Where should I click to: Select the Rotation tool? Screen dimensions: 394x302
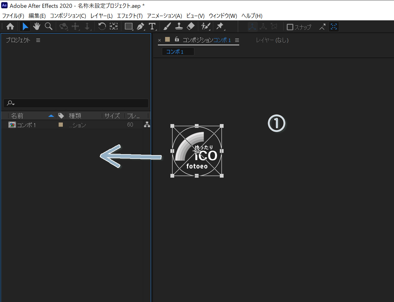coord(102,27)
